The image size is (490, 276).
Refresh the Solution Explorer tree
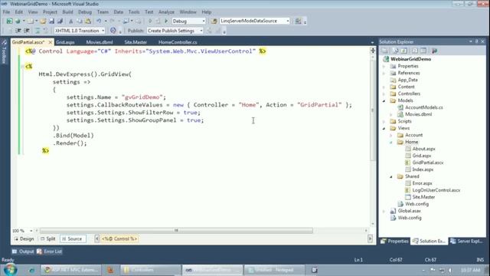404,51
